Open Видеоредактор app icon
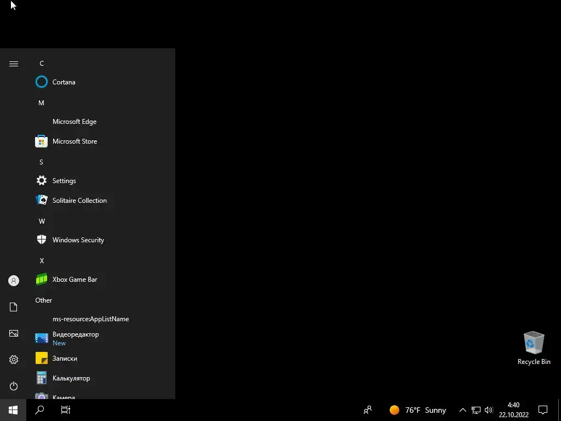The width and height of the screenshot is (561, 421). coord(42,338)
